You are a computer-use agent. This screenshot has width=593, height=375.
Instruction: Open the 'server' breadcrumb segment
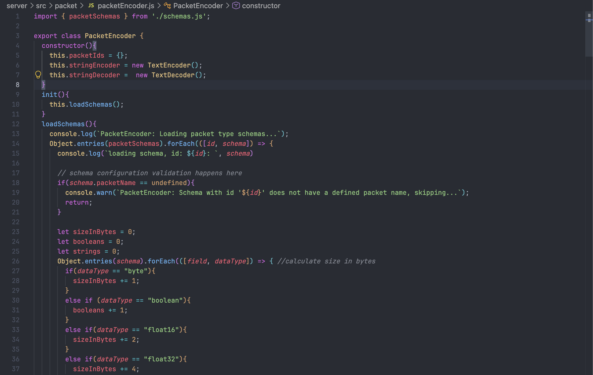pos(17,6)
